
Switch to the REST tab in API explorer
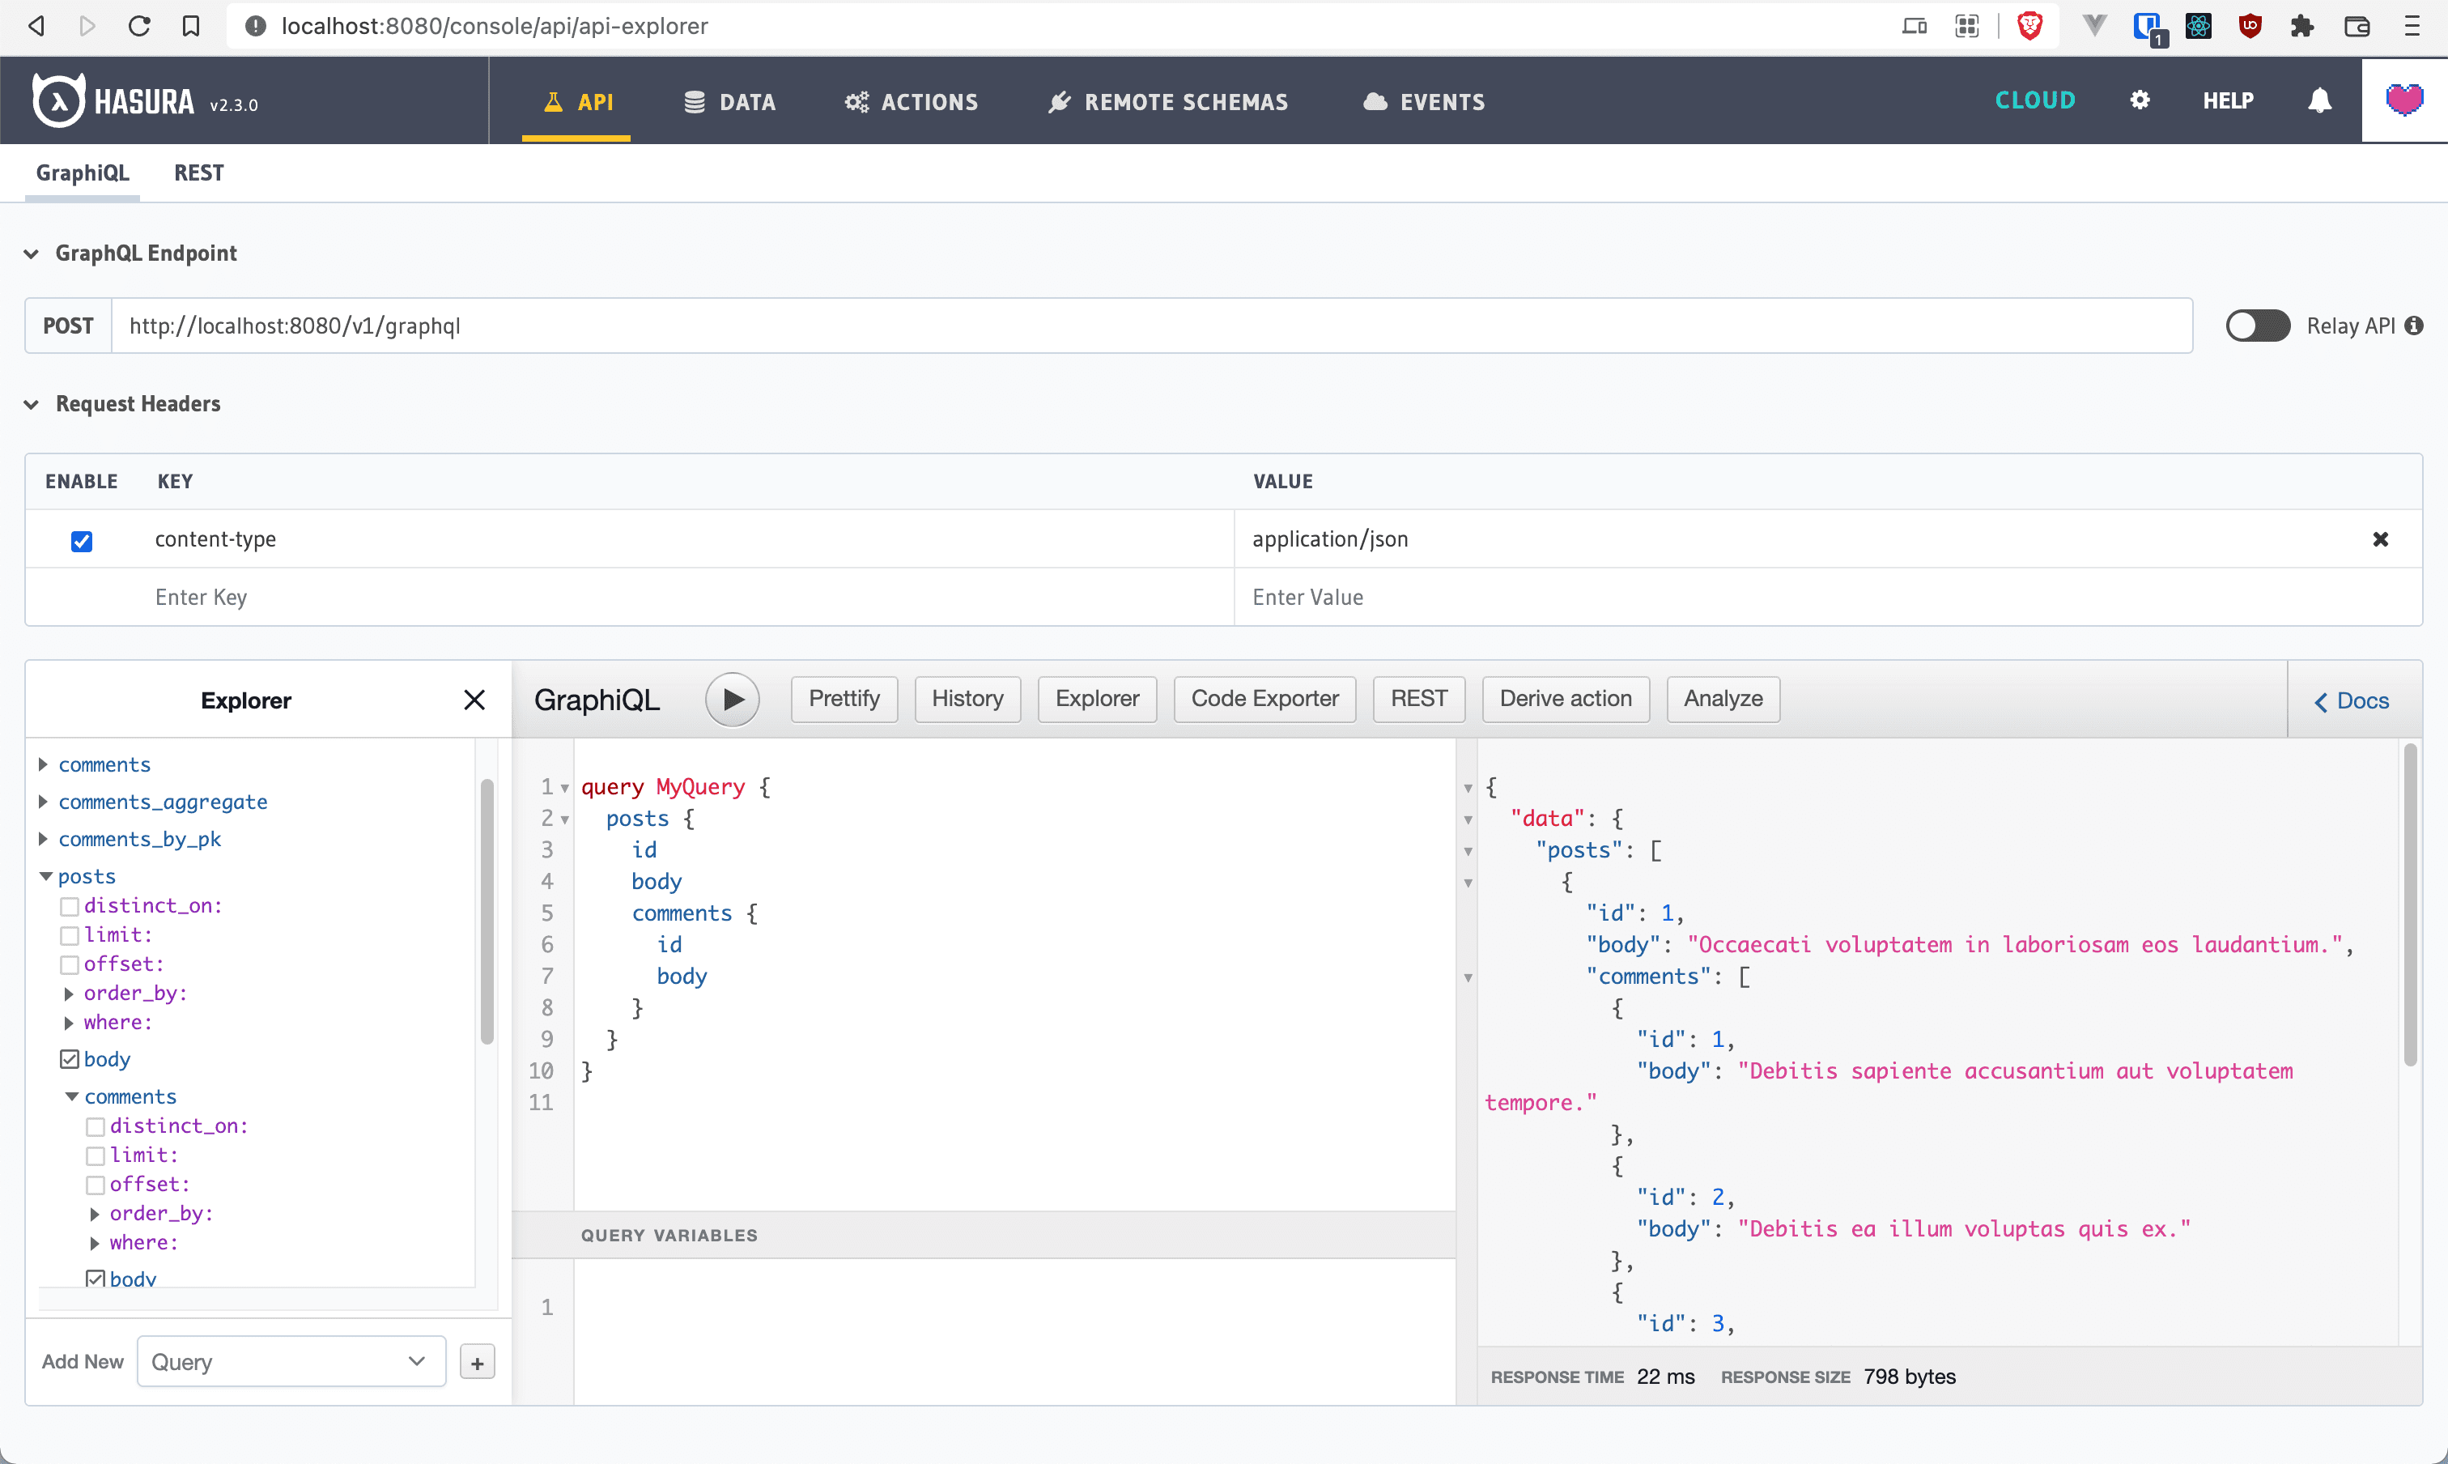pos(197,172)
